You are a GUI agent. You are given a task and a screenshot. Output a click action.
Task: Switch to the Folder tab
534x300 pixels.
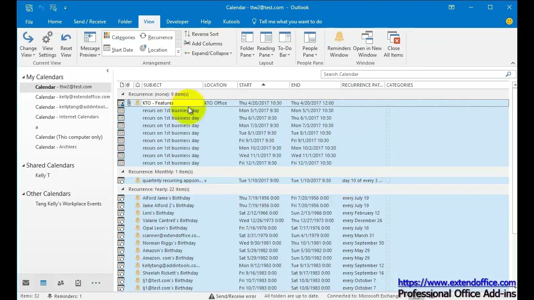point(125,22)
